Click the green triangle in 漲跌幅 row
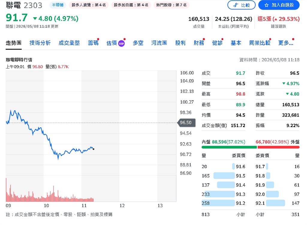 [x=284, y=84]
